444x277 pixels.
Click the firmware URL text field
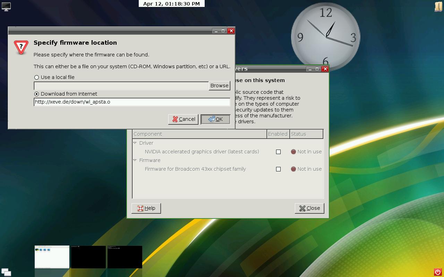[132, 102]
